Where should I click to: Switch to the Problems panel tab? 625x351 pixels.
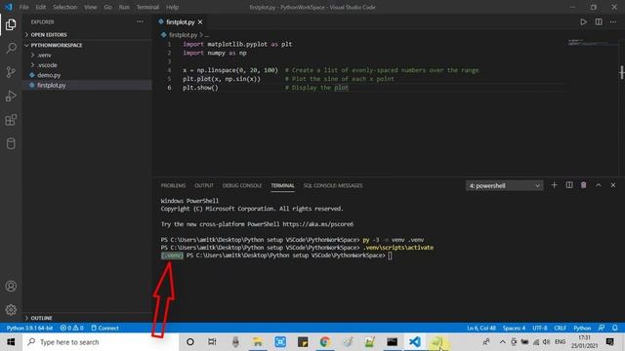pos(173,185)
